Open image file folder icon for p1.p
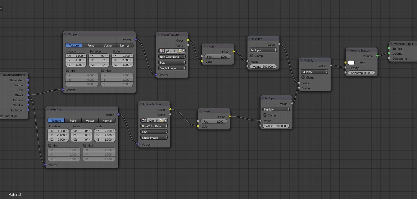Screen dimensions: 417x199 click(179, 51)
